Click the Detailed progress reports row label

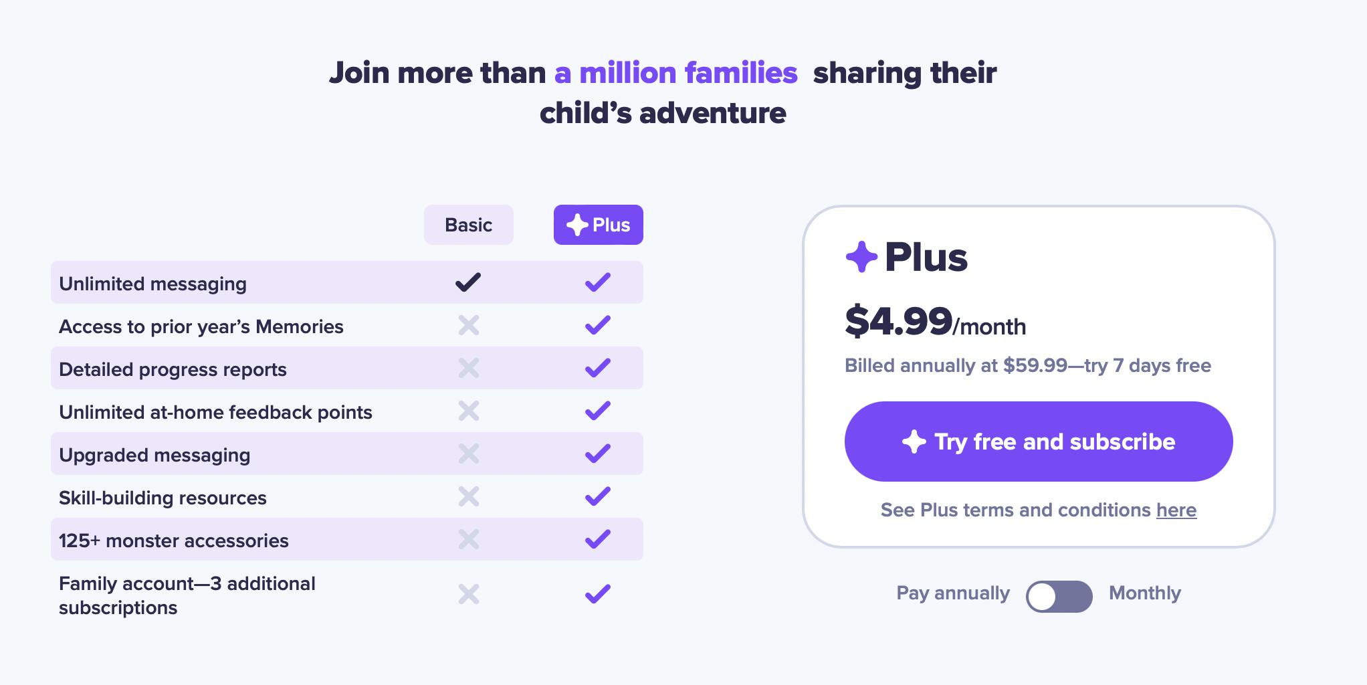tap(173, 369)
